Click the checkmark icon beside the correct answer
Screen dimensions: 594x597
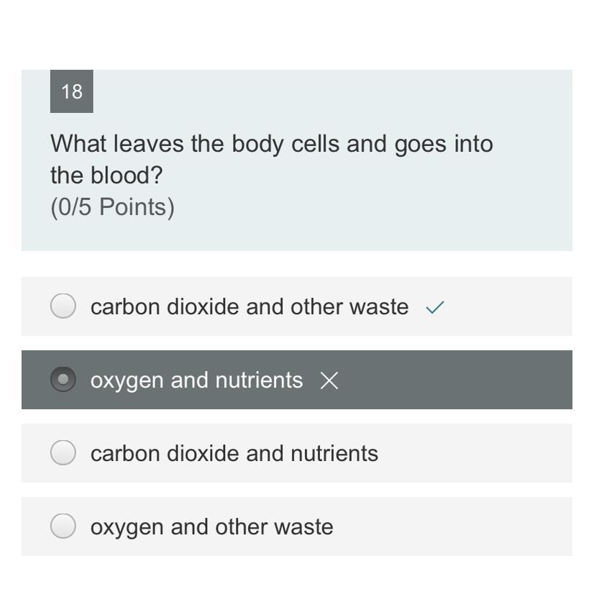435,308
